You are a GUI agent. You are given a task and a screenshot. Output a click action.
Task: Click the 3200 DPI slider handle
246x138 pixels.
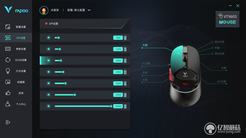point(65,83)
